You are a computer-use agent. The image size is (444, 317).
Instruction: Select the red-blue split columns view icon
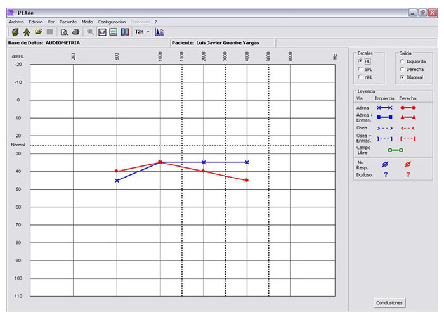click(x=124, y=31)
